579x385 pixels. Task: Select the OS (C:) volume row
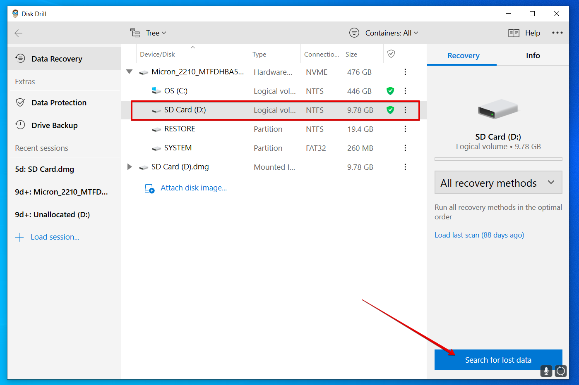tap(274, 91)
